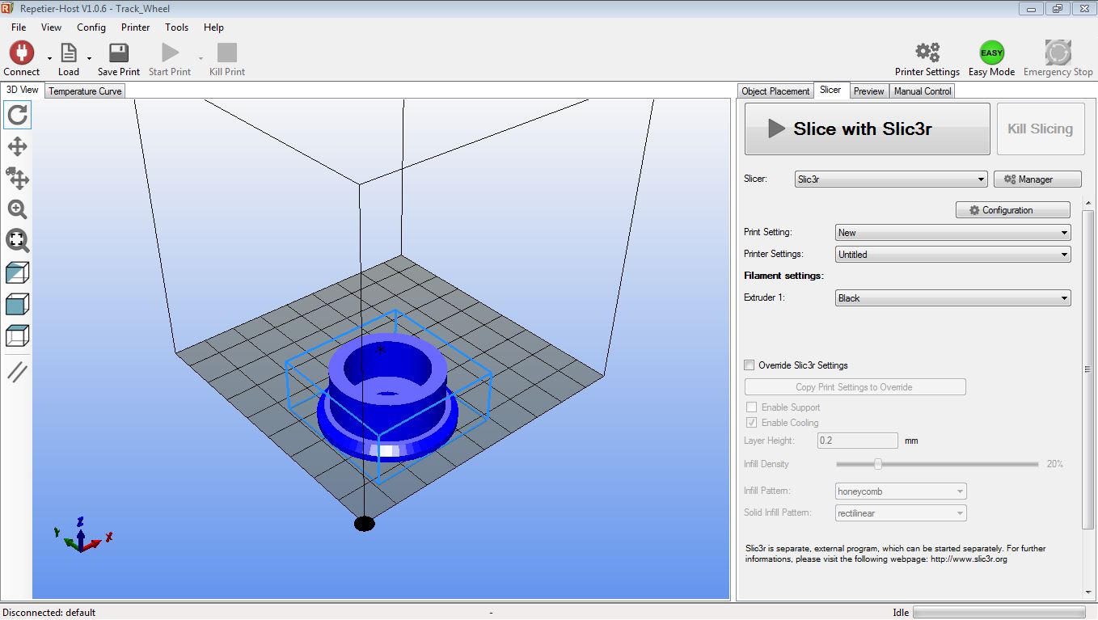Switch to the top view wireframe cube
The width and height of the screenshot is (1098, 620).
(x=17, y=335)
